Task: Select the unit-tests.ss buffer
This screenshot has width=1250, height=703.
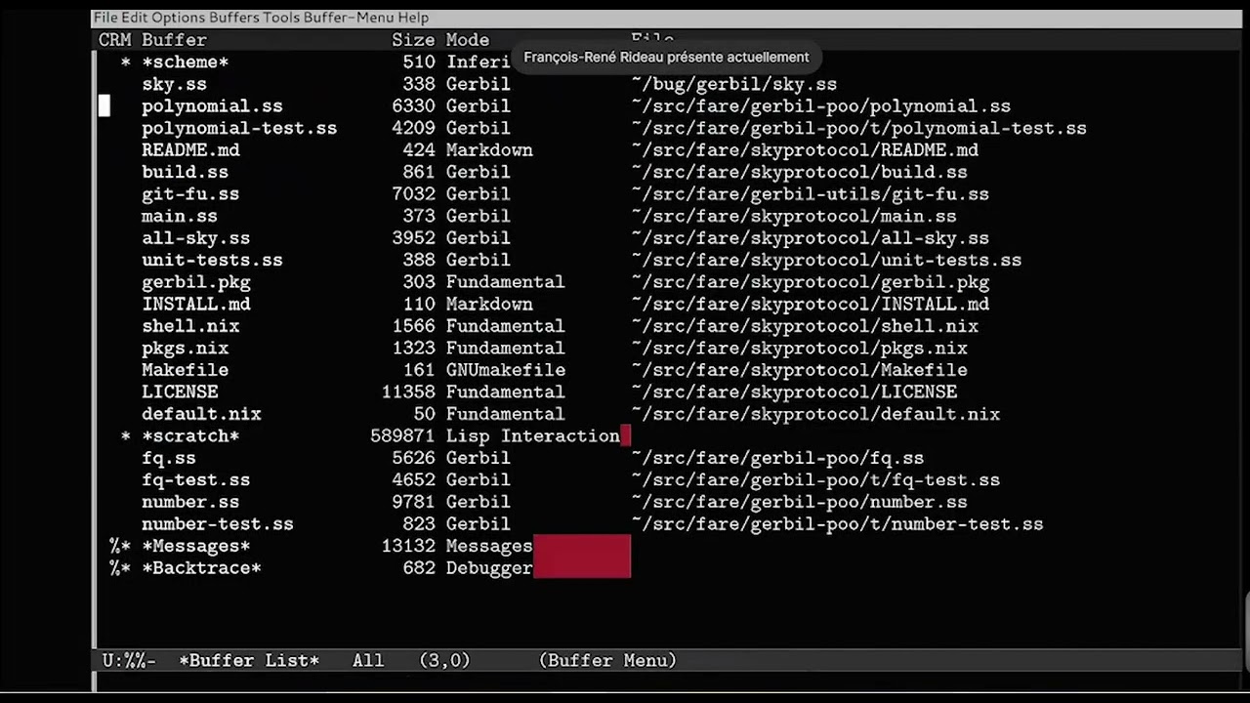Action: pos(212,260)
